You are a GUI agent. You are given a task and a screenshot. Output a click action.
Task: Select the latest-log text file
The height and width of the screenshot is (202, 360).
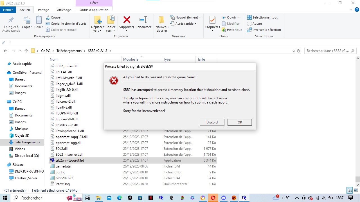(x=133, y=184)
